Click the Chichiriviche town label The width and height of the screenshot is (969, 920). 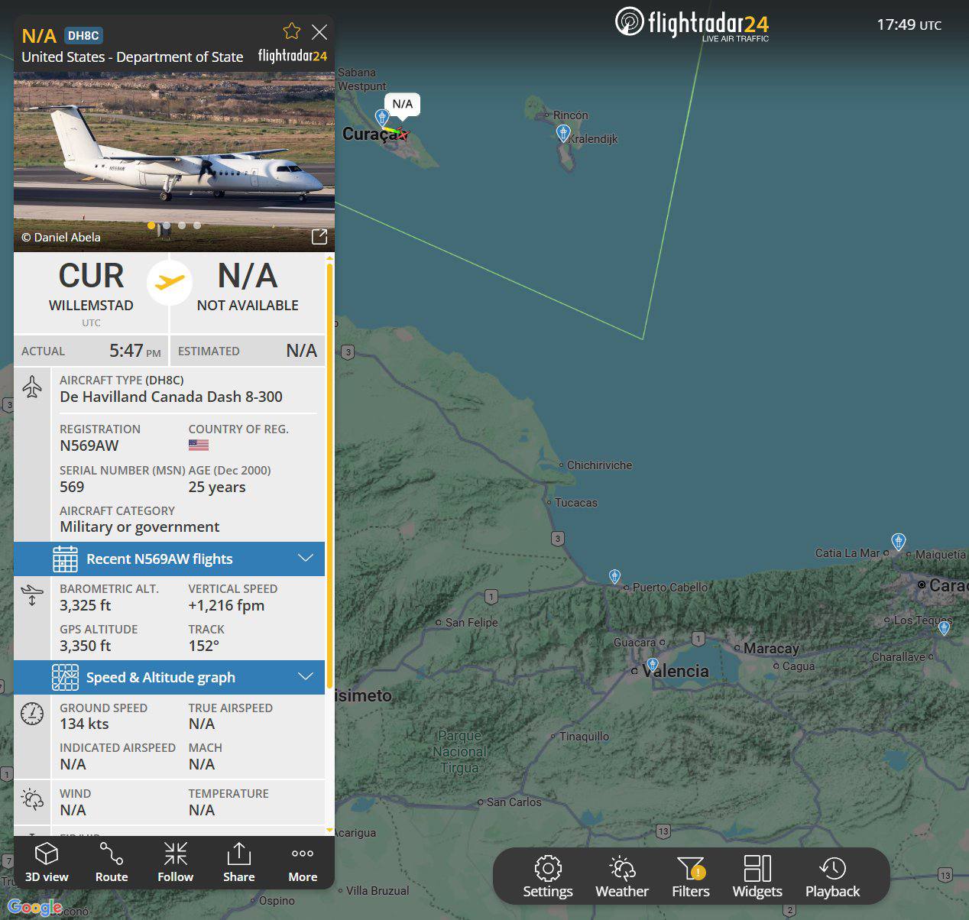coord(599,465)
